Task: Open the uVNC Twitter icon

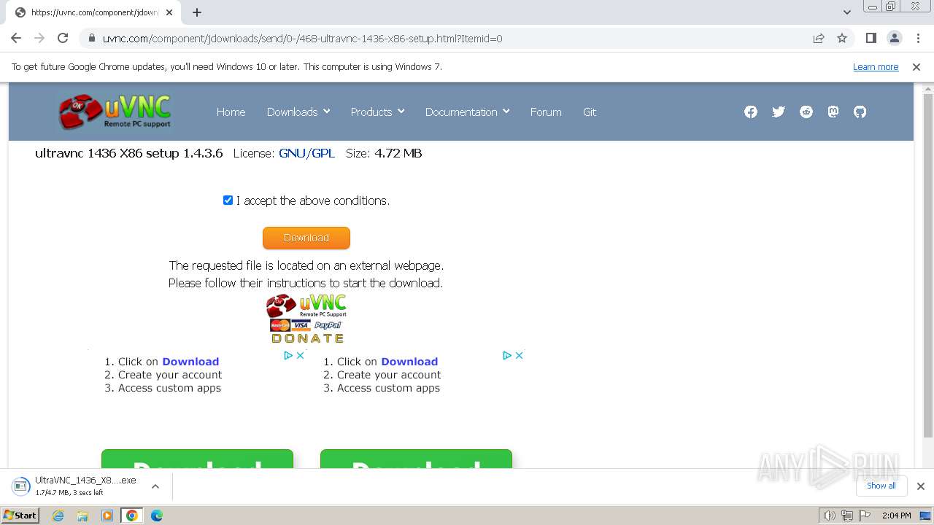Action: 779,112
